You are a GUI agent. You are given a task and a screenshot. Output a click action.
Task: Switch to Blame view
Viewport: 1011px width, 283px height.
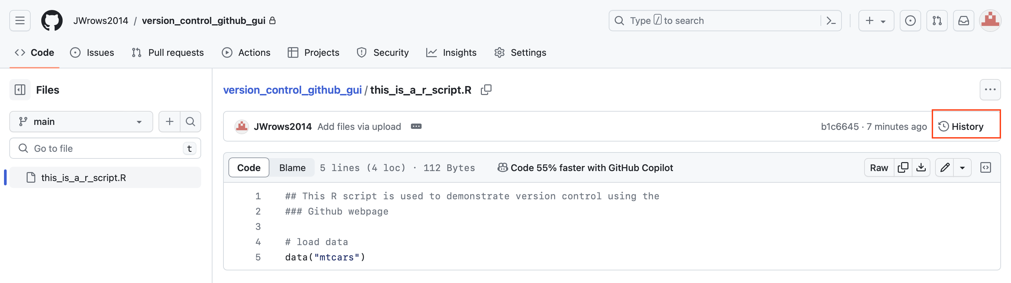point(292,167)
